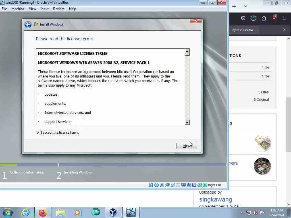The width and height of the screenshot is (291, 218).
Task: Open the singkawang uploader link
Action: click(x=216, y=200)
